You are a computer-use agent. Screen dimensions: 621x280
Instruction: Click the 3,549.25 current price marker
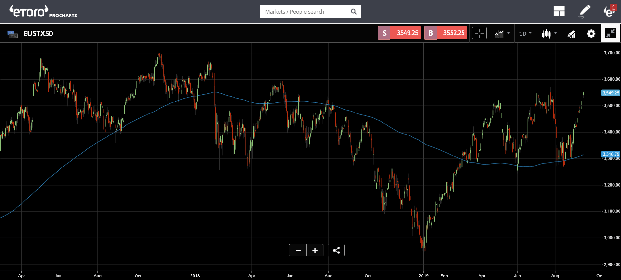611,93
